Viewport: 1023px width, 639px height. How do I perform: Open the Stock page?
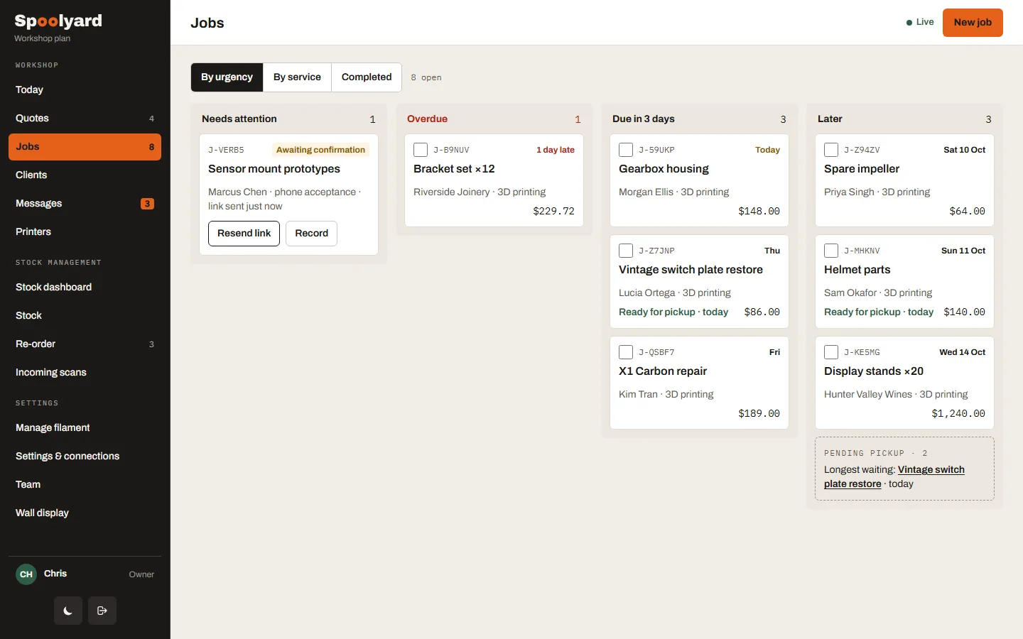coord(85,316)
